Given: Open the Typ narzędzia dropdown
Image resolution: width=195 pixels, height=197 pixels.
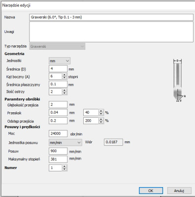Looking at the screenshot, I should click(x=57, y=46).
